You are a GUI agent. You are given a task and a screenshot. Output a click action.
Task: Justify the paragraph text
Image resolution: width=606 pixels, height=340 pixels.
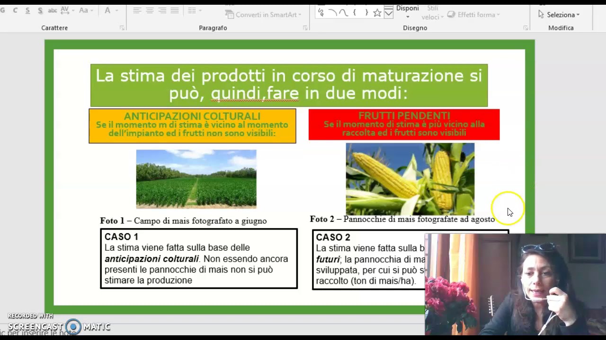point(174,10)
